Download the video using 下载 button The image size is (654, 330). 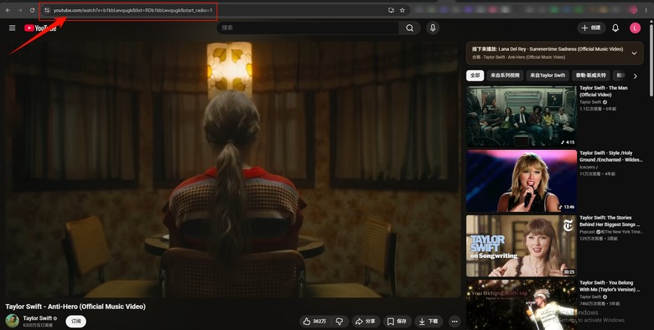(x=428, y=322)
